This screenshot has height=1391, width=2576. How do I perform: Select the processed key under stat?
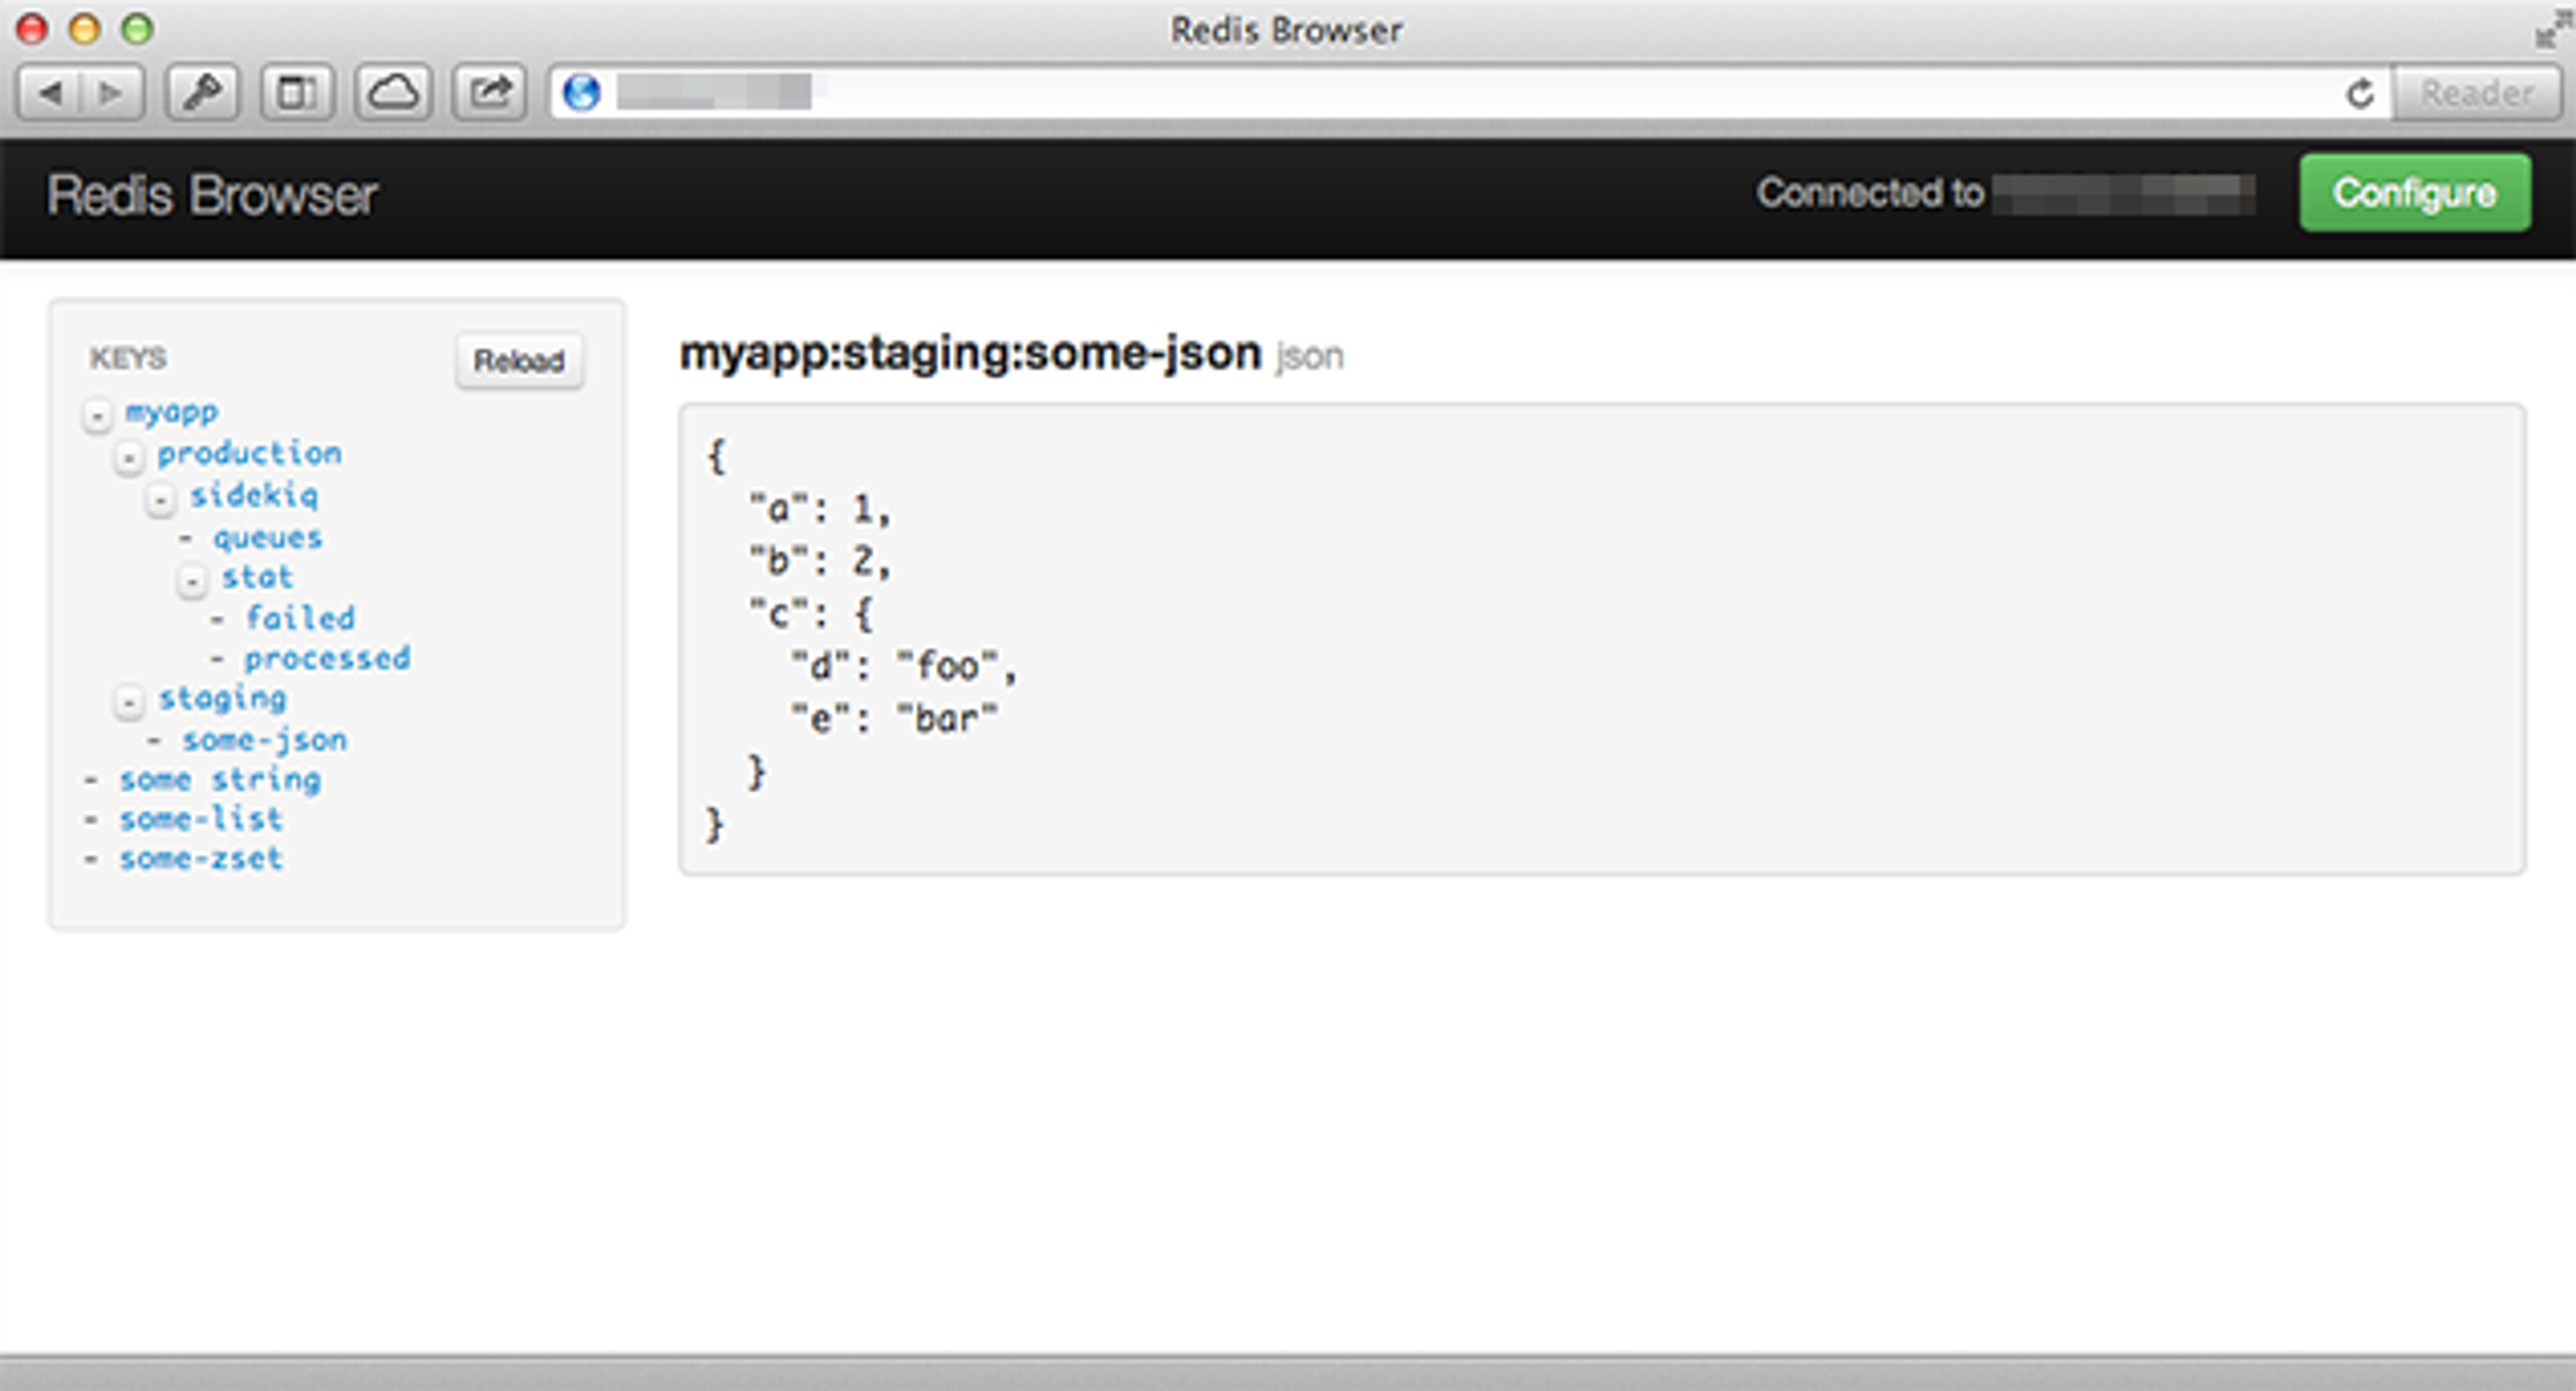click(327, 658)
